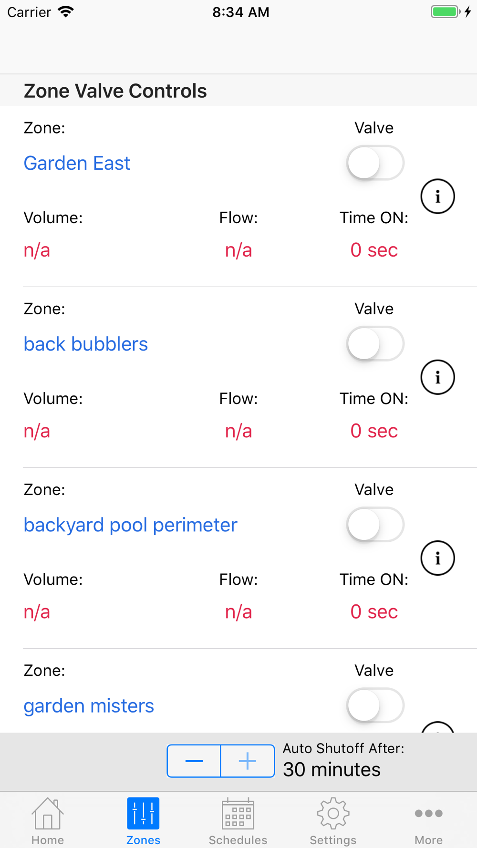Image resolution: width=477 pixels, height=848 pixels.
Task: Enable the backyard pool perimeter valve switch
Action: coord(375,525)
